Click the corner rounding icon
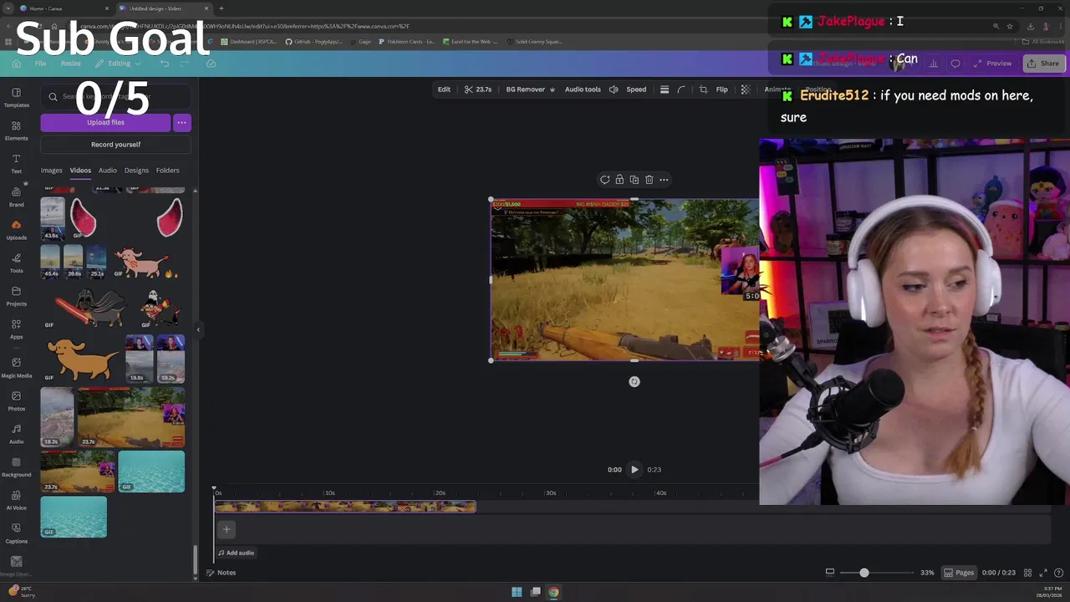The image size is (1070, 602). (681, 89)
